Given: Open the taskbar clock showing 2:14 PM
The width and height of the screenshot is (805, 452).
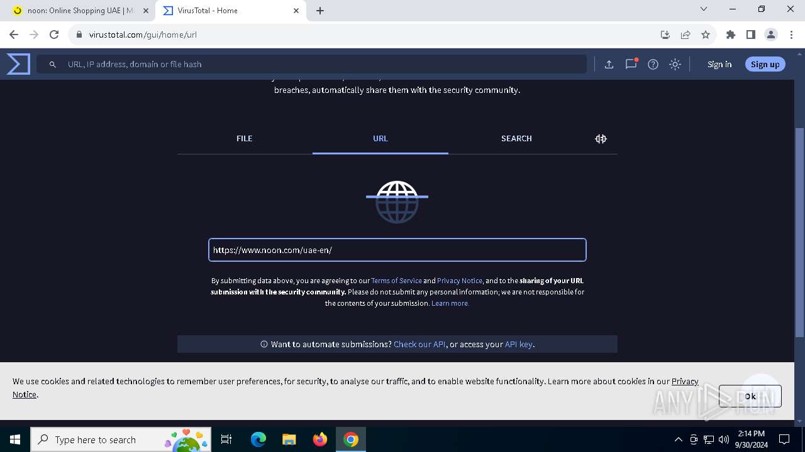Looking at the screenshot, I should (751, 439).
